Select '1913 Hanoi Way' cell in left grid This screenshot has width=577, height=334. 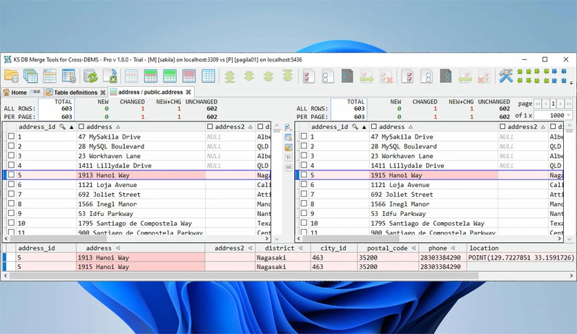coord(141,175)
